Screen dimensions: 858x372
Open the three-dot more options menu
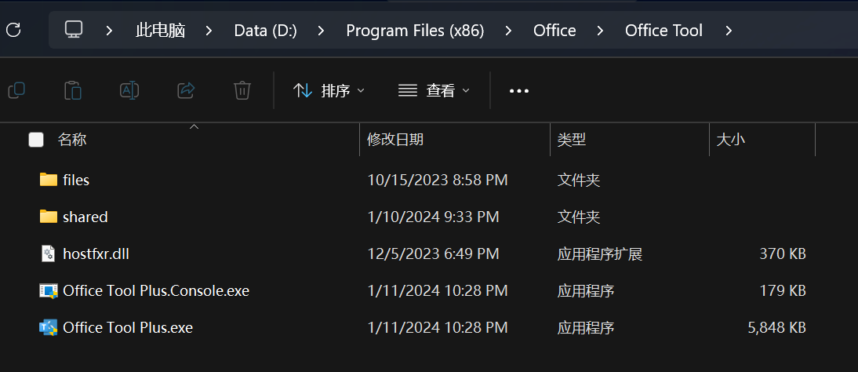point(519,90)
